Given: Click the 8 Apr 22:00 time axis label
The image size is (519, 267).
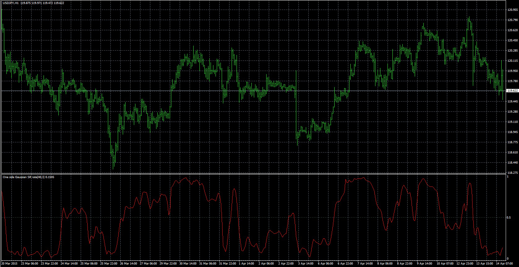Looking at the screenshot, I should [x=405, y=264].
